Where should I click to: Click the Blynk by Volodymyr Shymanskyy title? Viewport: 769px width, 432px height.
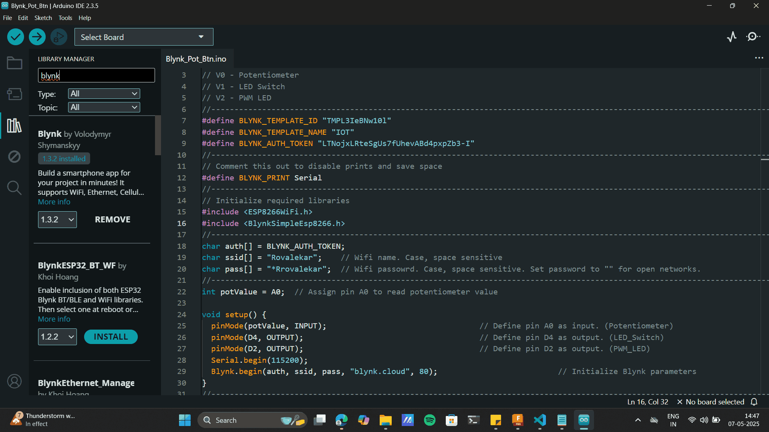pyautogui.click(x=74, y=140)
